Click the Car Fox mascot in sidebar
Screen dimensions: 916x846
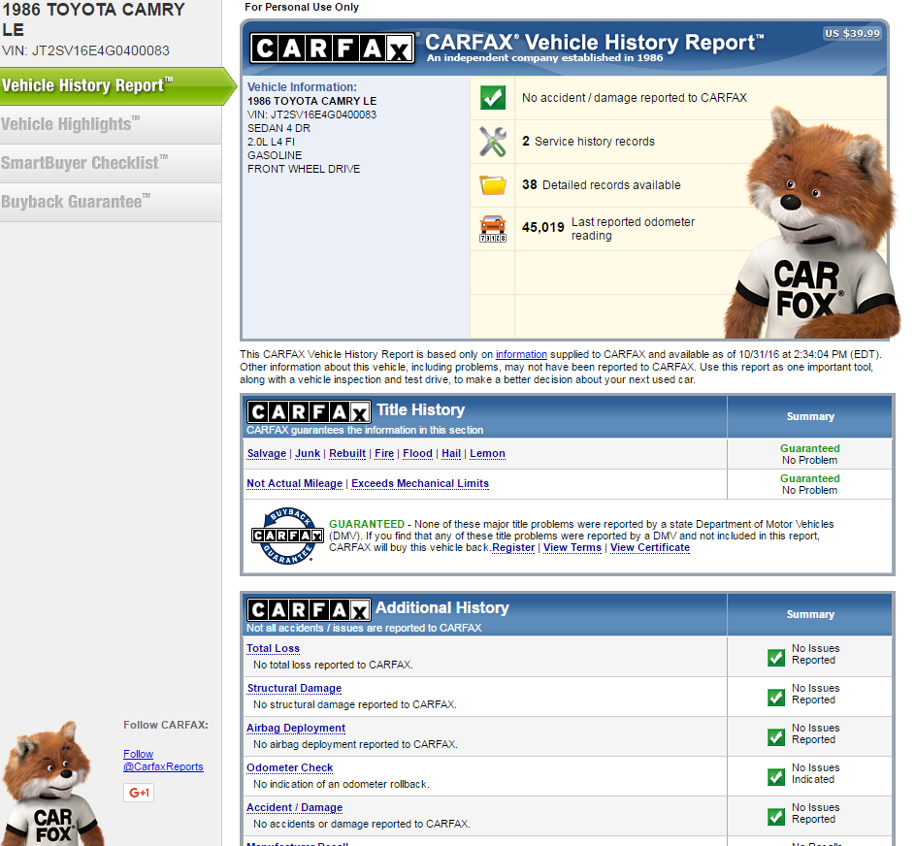point(52,784)
